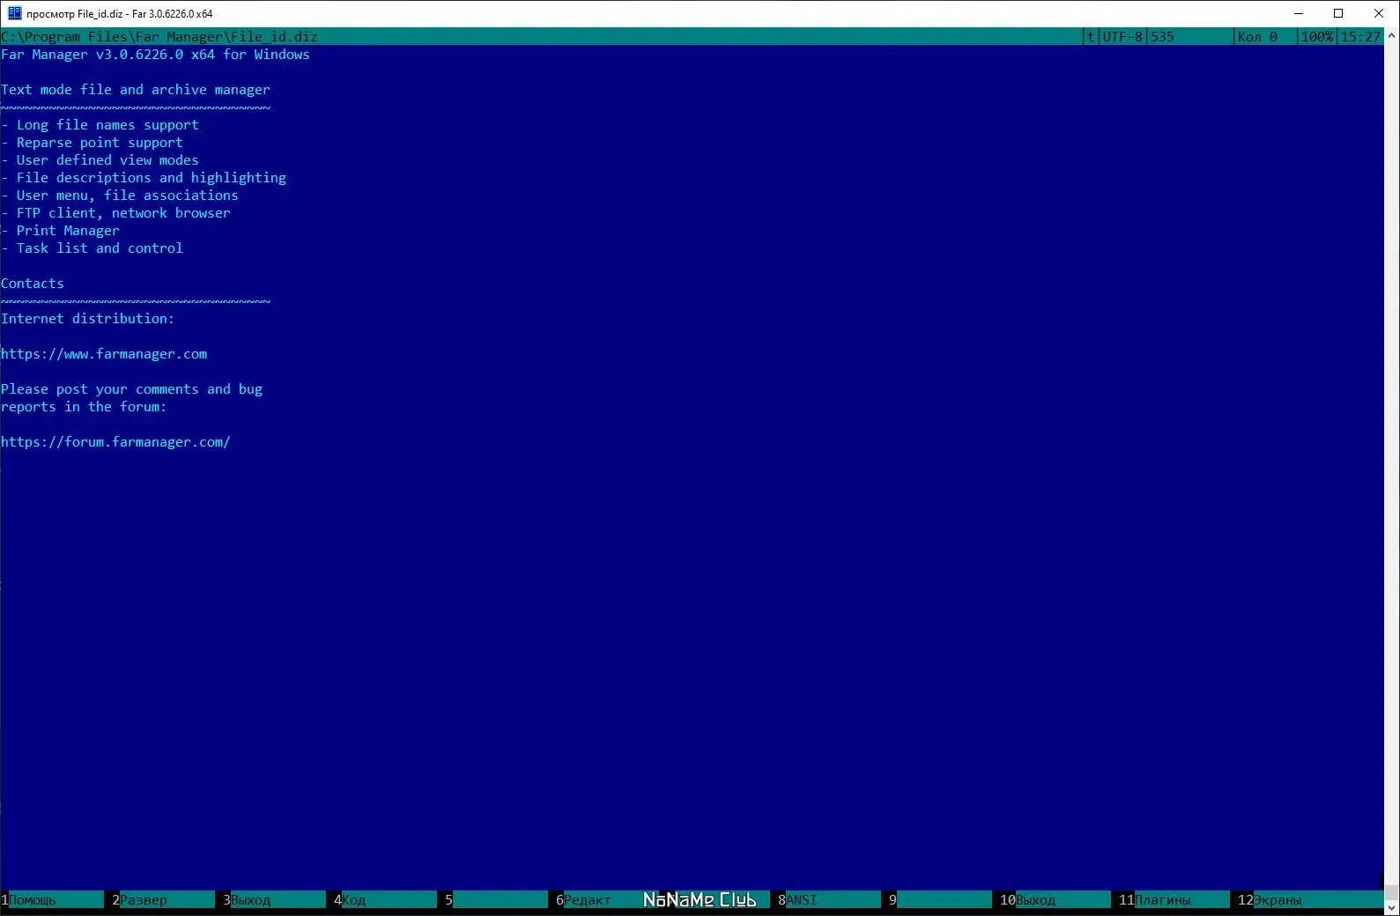Screen dimensions: 1400x916
Task: Click the 100% position indicator
Action: [1317, 36]
